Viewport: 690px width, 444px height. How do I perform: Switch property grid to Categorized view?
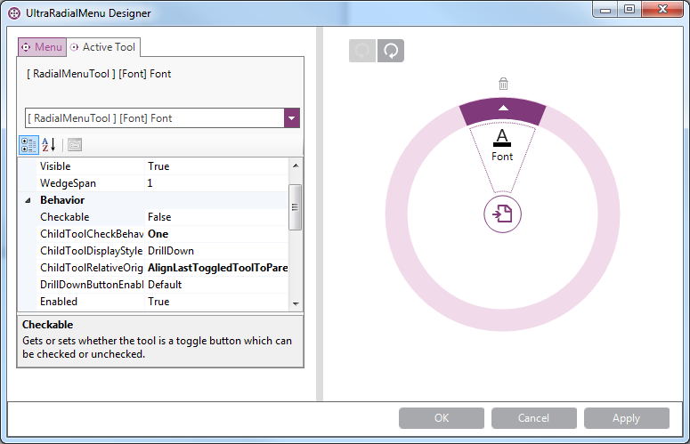point(28,144)
